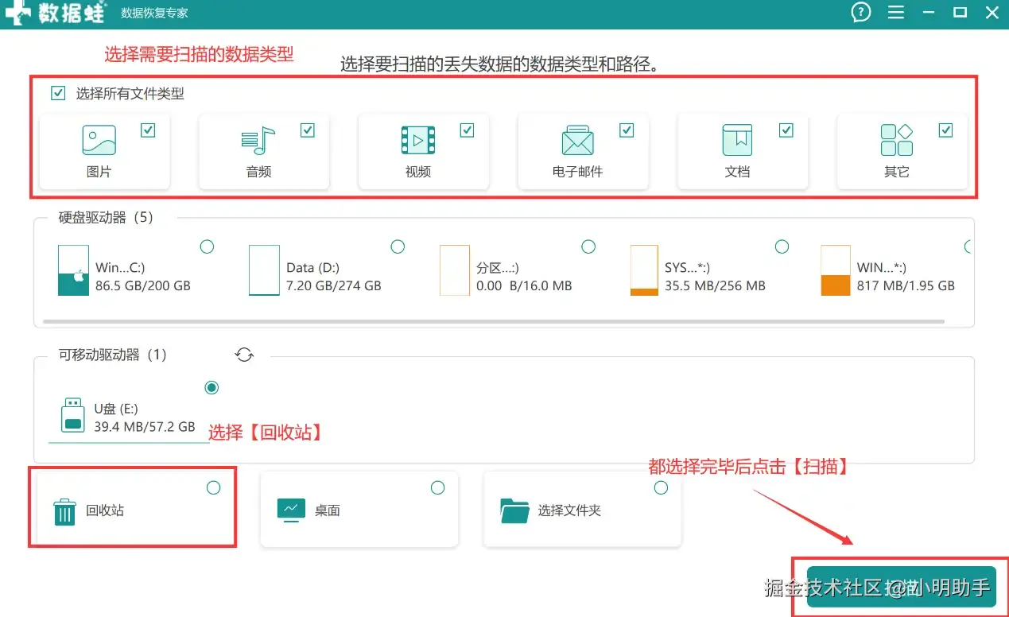Uncheck the 其它 checkbox
The image size is (1009, 617).
click(x=945, y=130)
